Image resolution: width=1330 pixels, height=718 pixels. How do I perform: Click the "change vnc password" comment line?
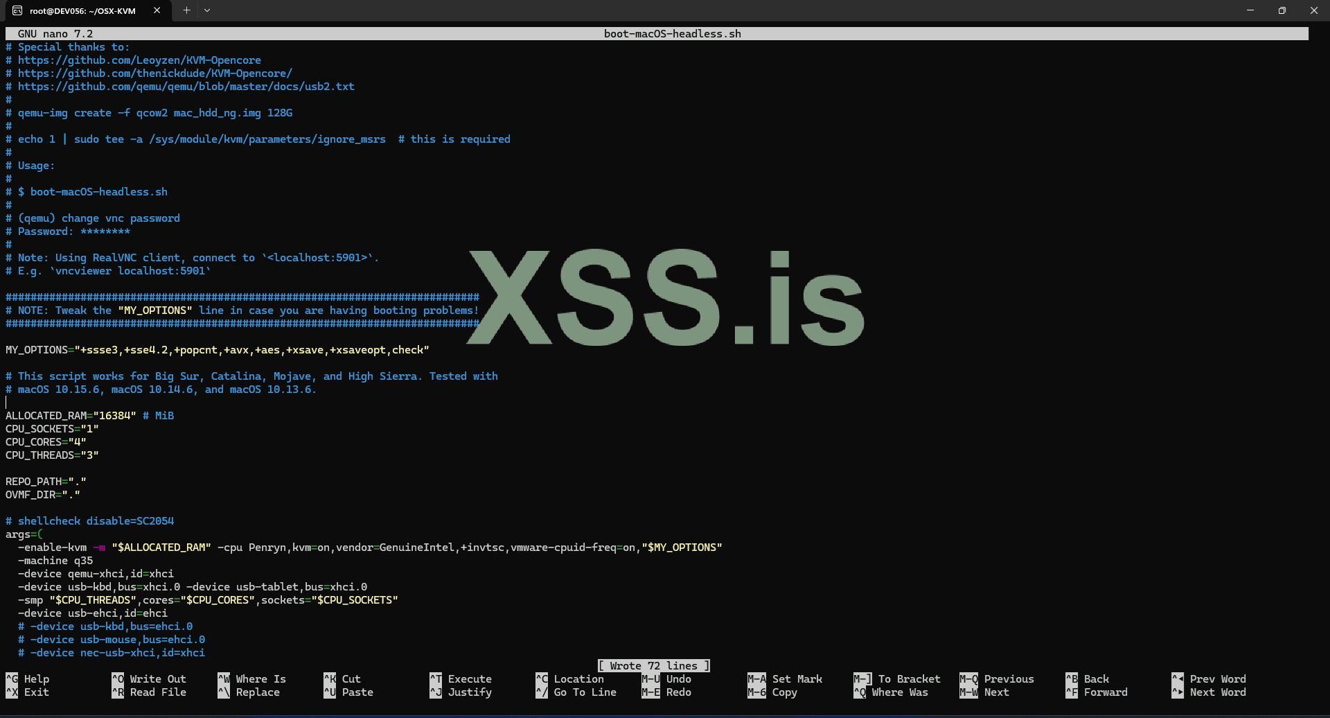coord(93,218)
